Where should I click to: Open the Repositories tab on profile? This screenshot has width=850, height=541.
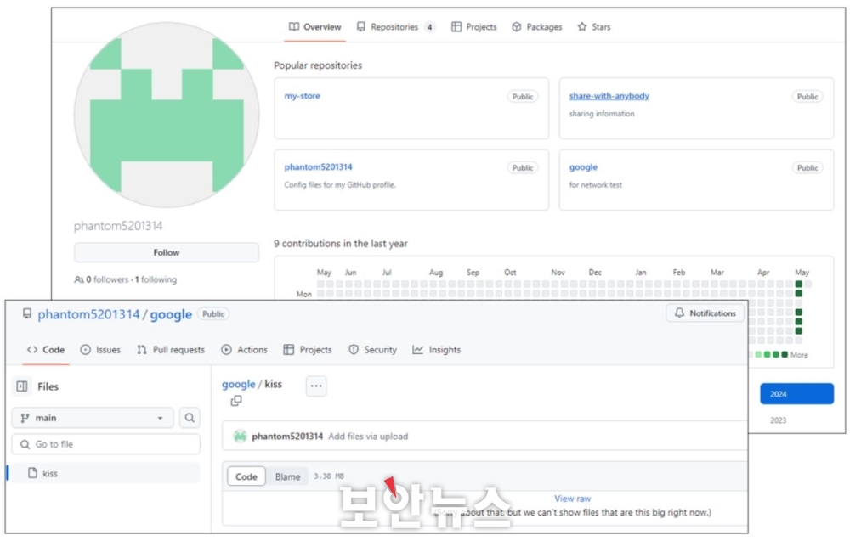(396, 26)
